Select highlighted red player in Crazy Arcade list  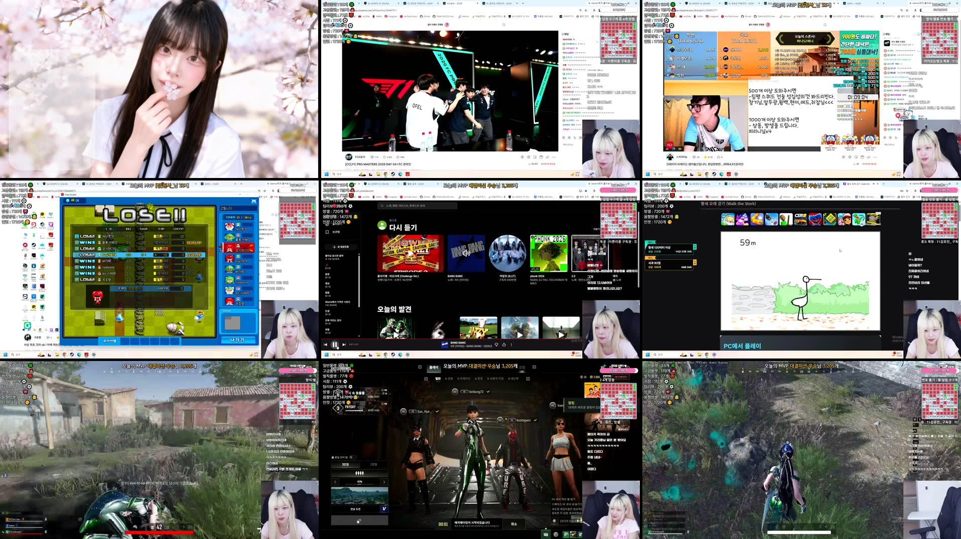pyautogui.click(x=238, y=248)
